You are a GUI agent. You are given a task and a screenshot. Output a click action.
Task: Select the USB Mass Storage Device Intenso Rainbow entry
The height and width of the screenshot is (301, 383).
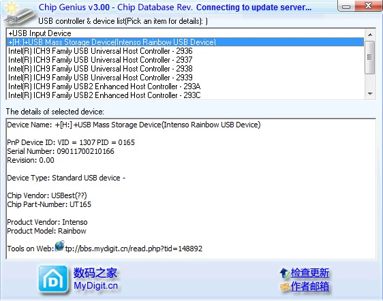185,42
